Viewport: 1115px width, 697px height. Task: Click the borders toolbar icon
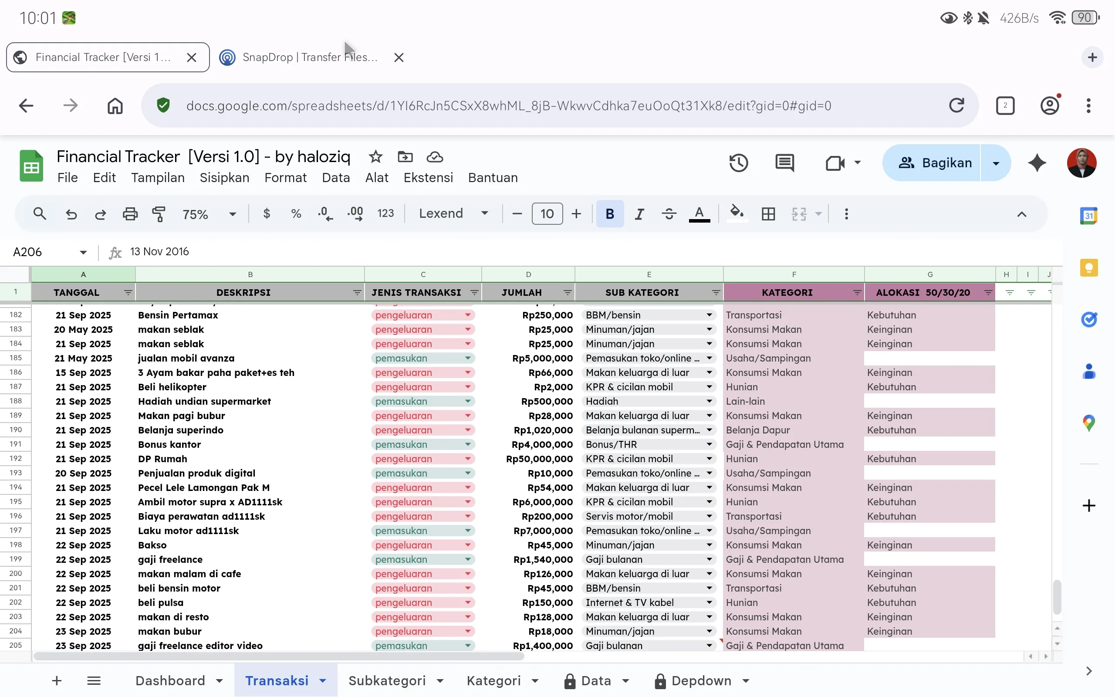click(768, 214)
